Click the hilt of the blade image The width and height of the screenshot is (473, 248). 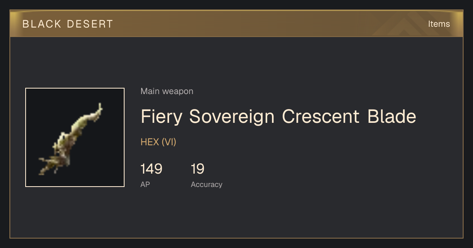[47, 165]
